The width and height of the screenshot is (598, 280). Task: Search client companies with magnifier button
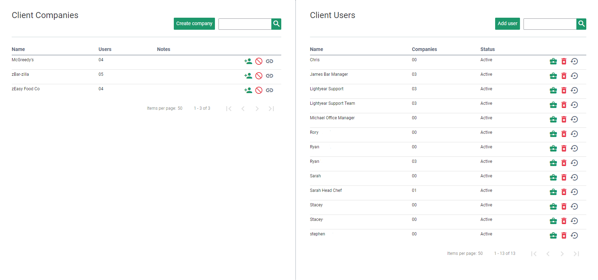point(276,24)
